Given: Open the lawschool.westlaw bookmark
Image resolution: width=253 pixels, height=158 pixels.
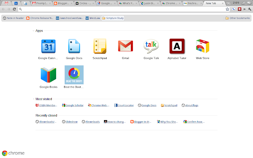Looking at the screenshot, I should 70,18.
